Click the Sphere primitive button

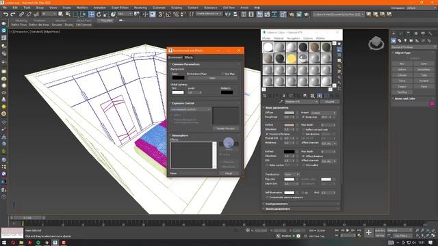(x=402, y=70)
